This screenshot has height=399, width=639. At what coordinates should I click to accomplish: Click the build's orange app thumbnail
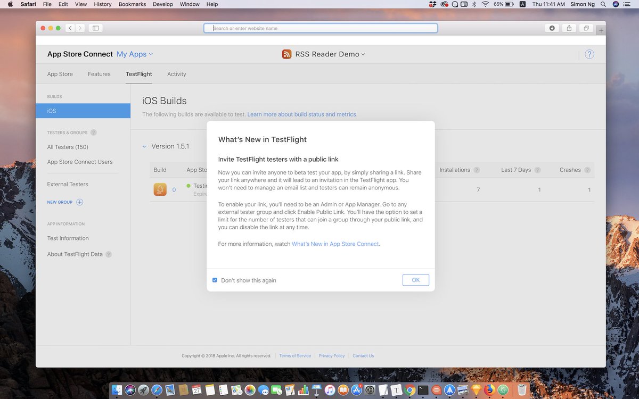coord(160,189)
